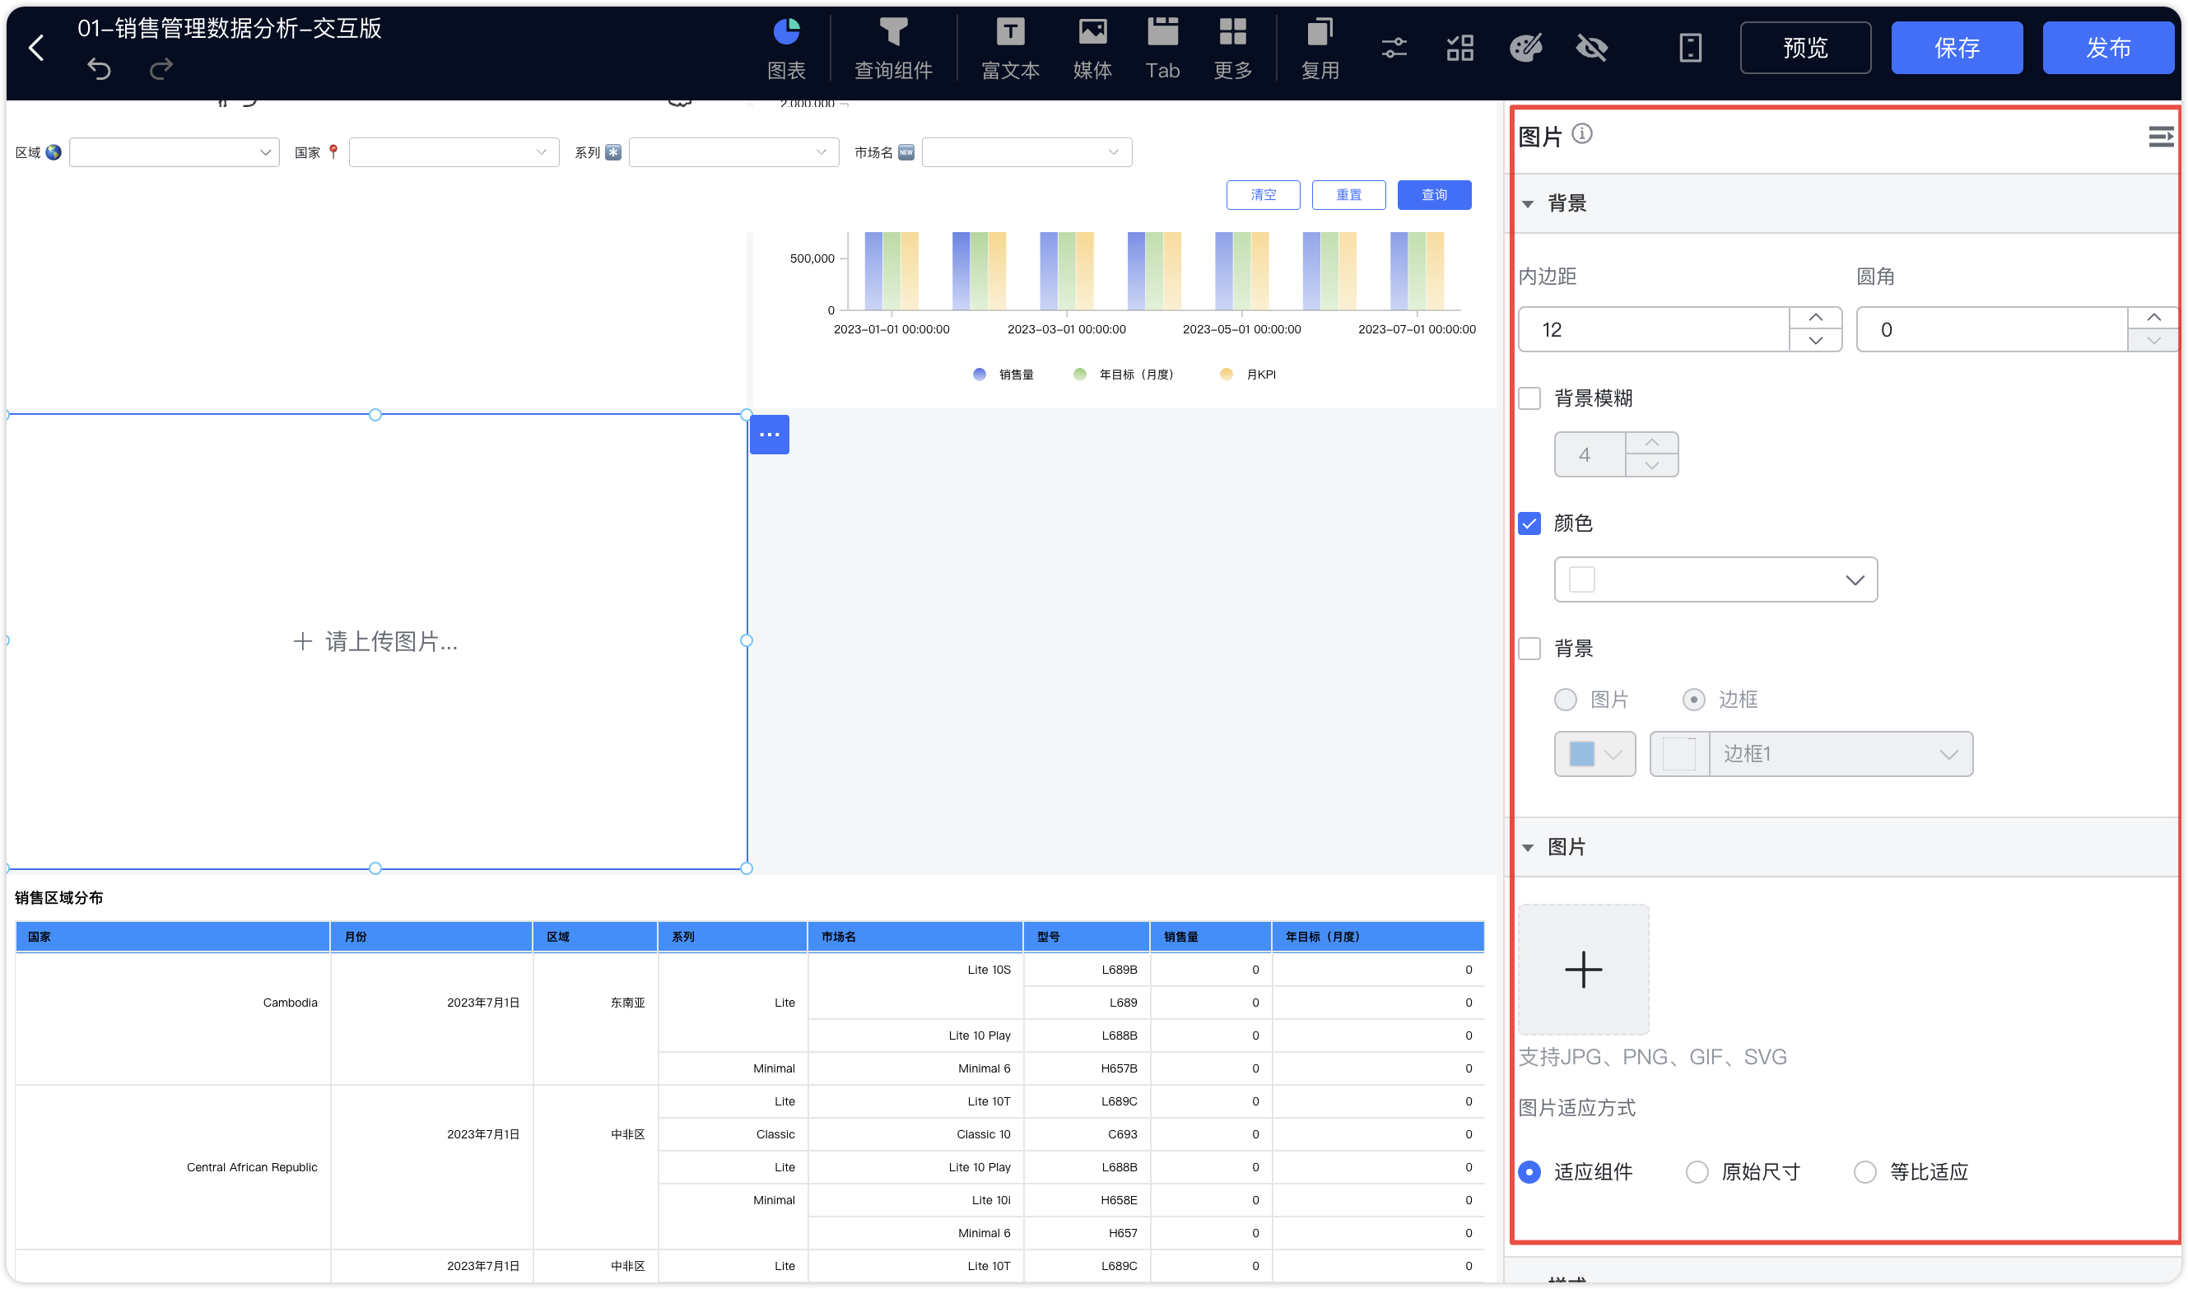Open the theme palette icon

click(x=1526, y=48)
